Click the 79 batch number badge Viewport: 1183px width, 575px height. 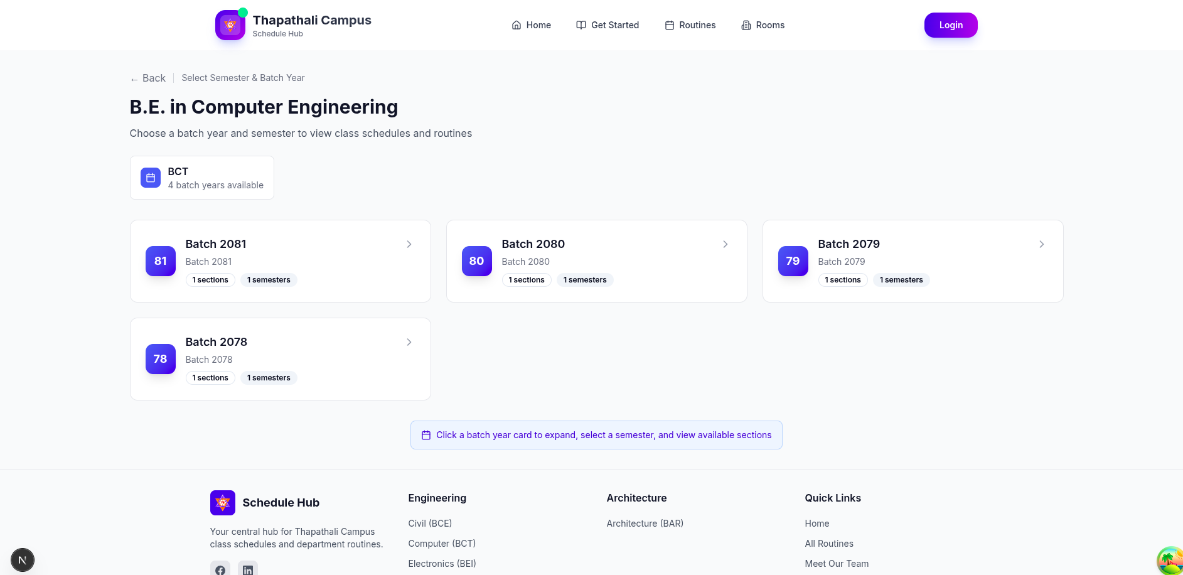tap(793, 261)
